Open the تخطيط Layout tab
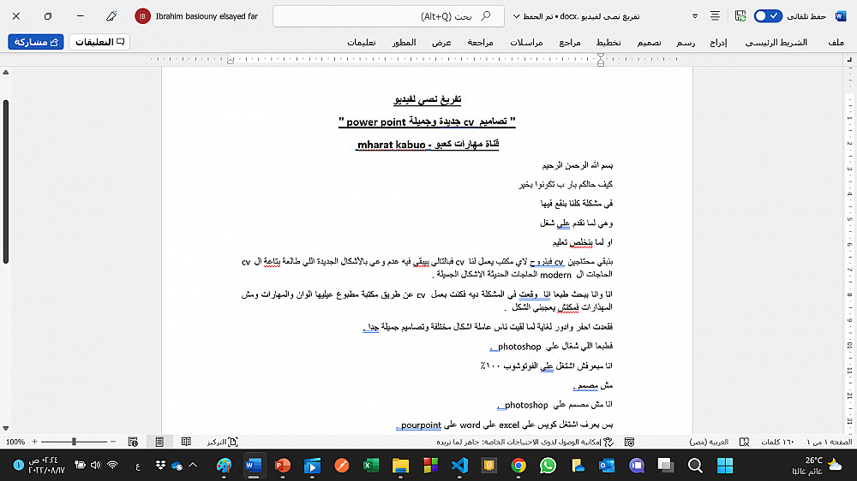The image size is (857, 481). click(x=608, y=42)
